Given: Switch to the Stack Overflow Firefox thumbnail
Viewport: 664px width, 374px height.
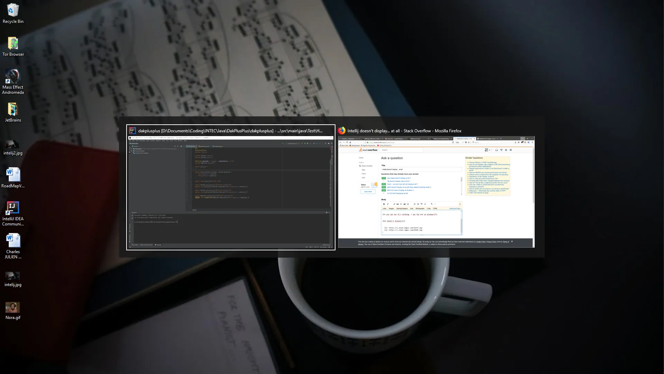Looking at the screenshot, I should tap(436, 192).
